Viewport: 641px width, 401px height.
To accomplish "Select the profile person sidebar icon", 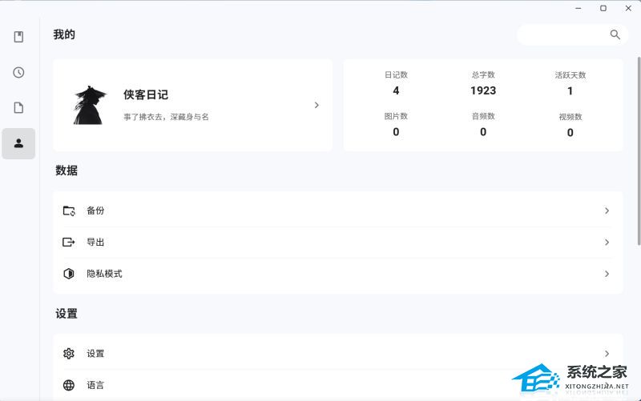I will tap(18, 143).
